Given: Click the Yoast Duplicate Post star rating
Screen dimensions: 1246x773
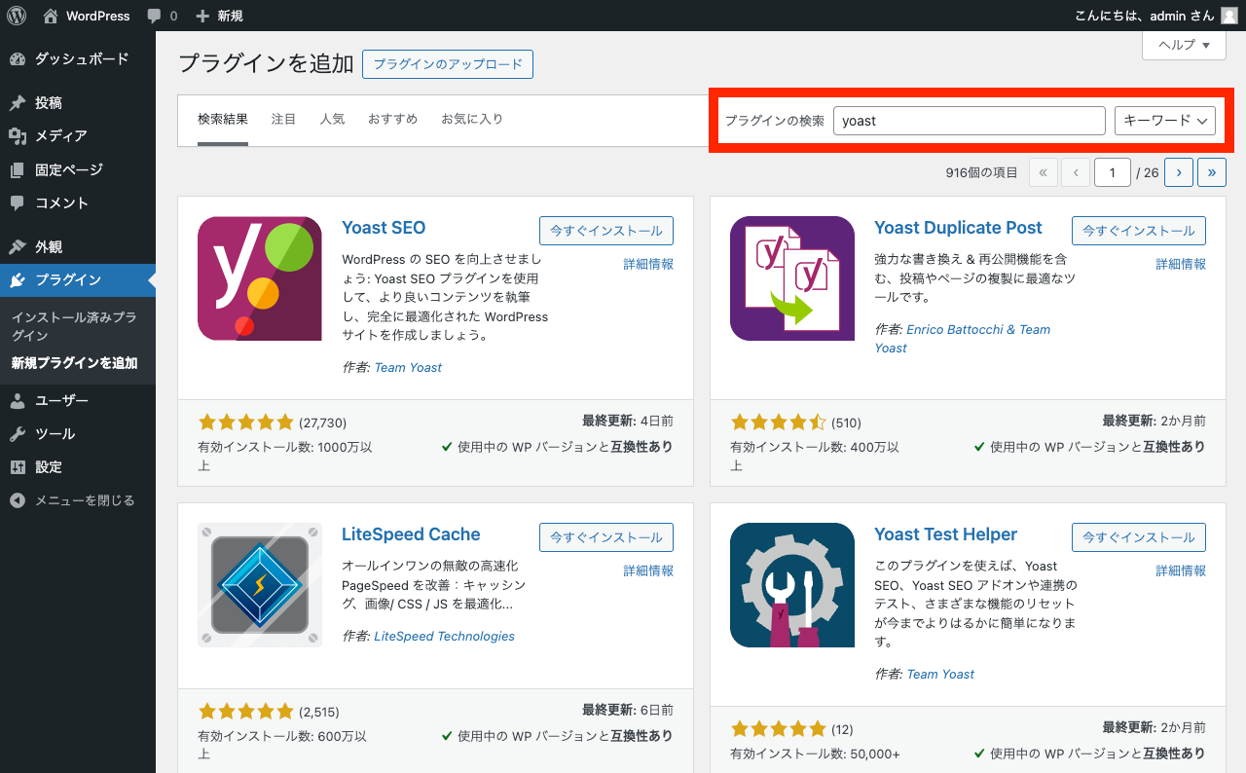Looking at the screenshot, I should coord(778,423).
